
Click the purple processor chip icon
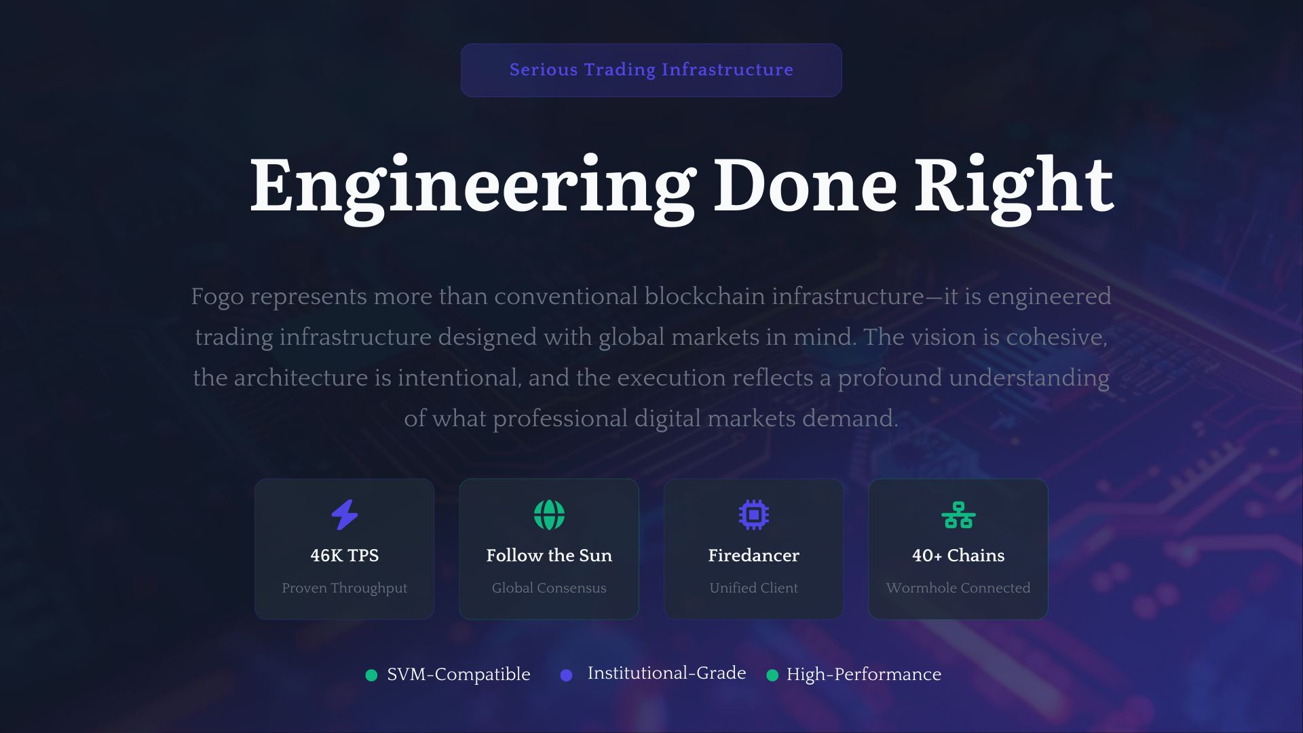pyautogui.click(x=753, y=514)
